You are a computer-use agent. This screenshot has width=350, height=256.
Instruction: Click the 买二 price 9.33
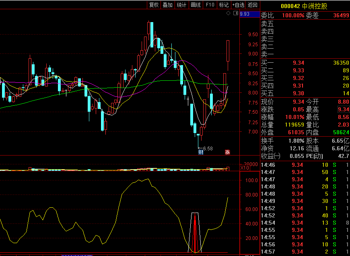click(x=299, y=70)
